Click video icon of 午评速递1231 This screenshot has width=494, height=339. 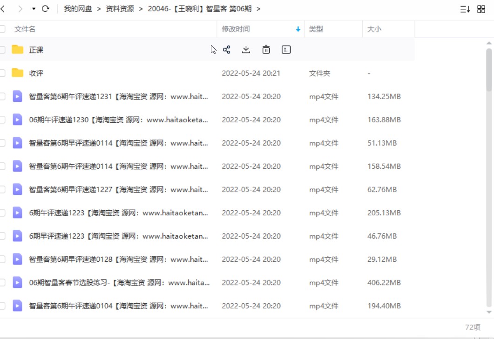17,96
